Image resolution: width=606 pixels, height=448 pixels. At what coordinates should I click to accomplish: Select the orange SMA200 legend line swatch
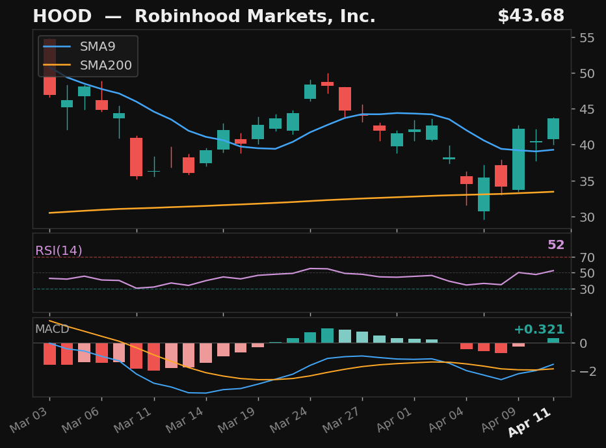coord(57,65)
